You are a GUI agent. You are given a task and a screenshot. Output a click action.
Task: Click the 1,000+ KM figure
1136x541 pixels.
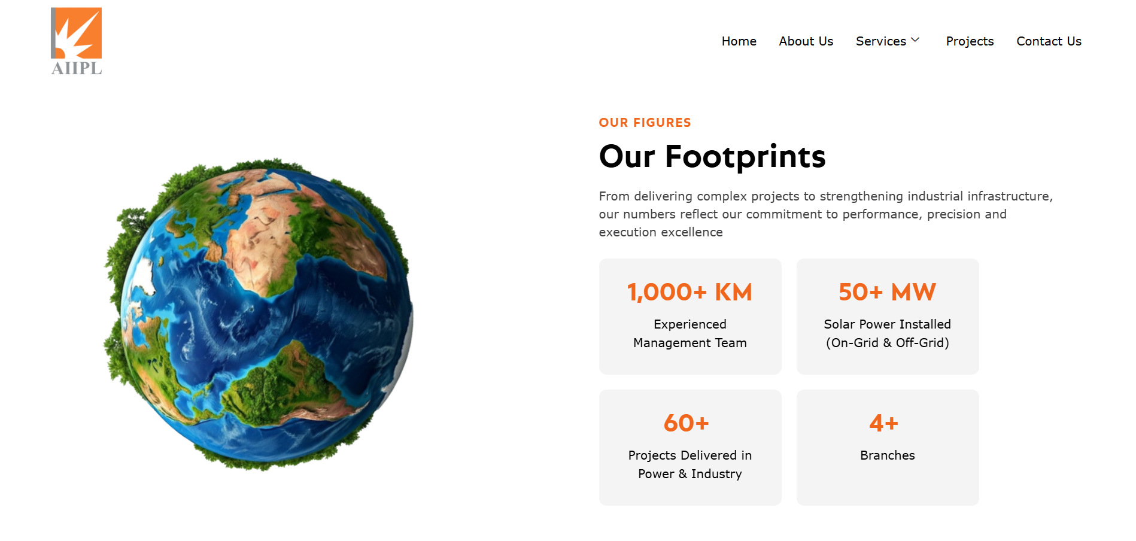(690, 292)
